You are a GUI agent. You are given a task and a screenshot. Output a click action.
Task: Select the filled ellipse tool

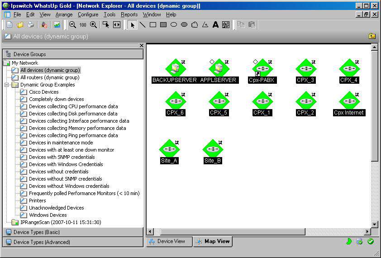(184, 25)
